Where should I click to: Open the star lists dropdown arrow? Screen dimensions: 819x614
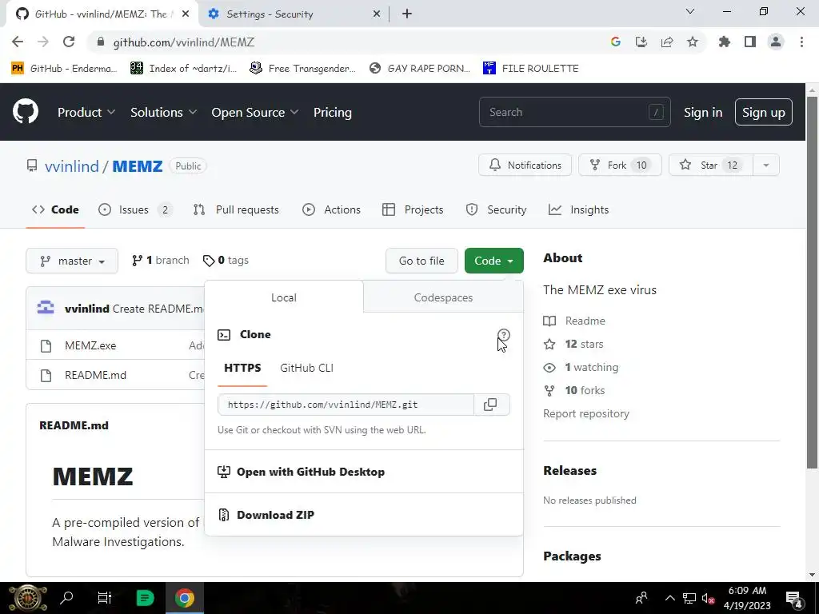[765, 165]
